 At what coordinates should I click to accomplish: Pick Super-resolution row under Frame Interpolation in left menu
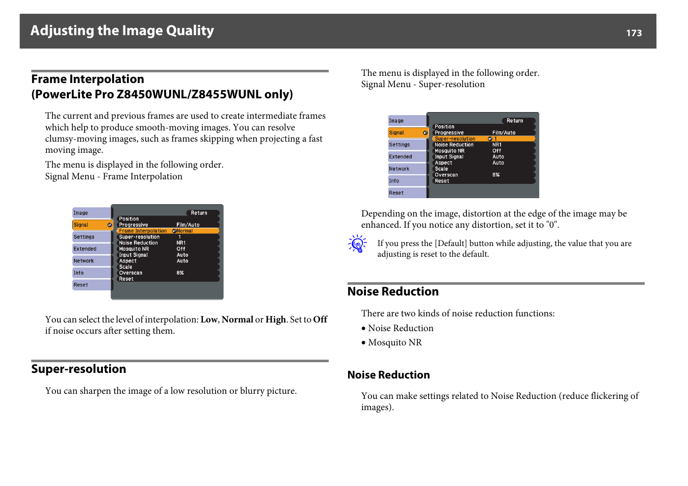168,237
